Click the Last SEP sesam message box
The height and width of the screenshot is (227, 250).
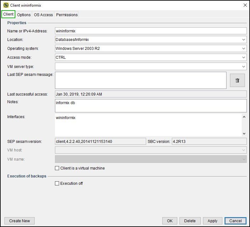click(x=141, y=80)
